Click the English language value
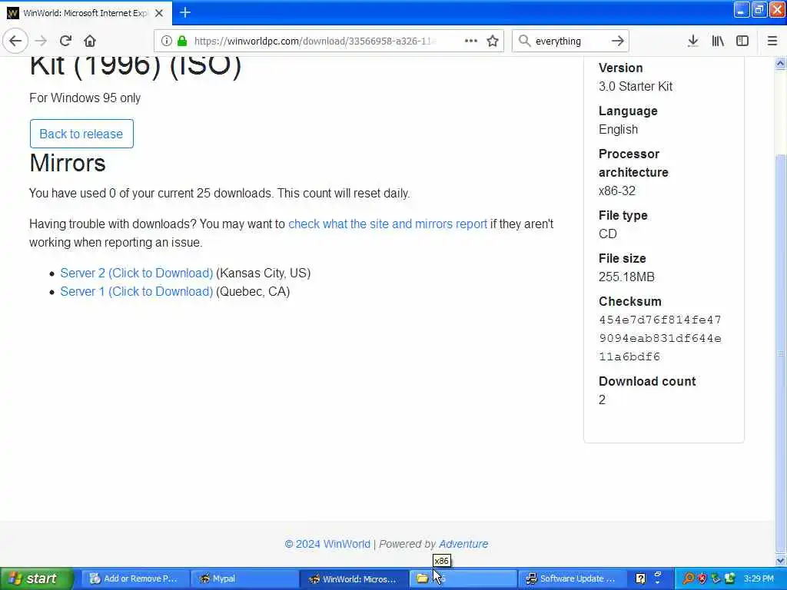 pos(619,129)
